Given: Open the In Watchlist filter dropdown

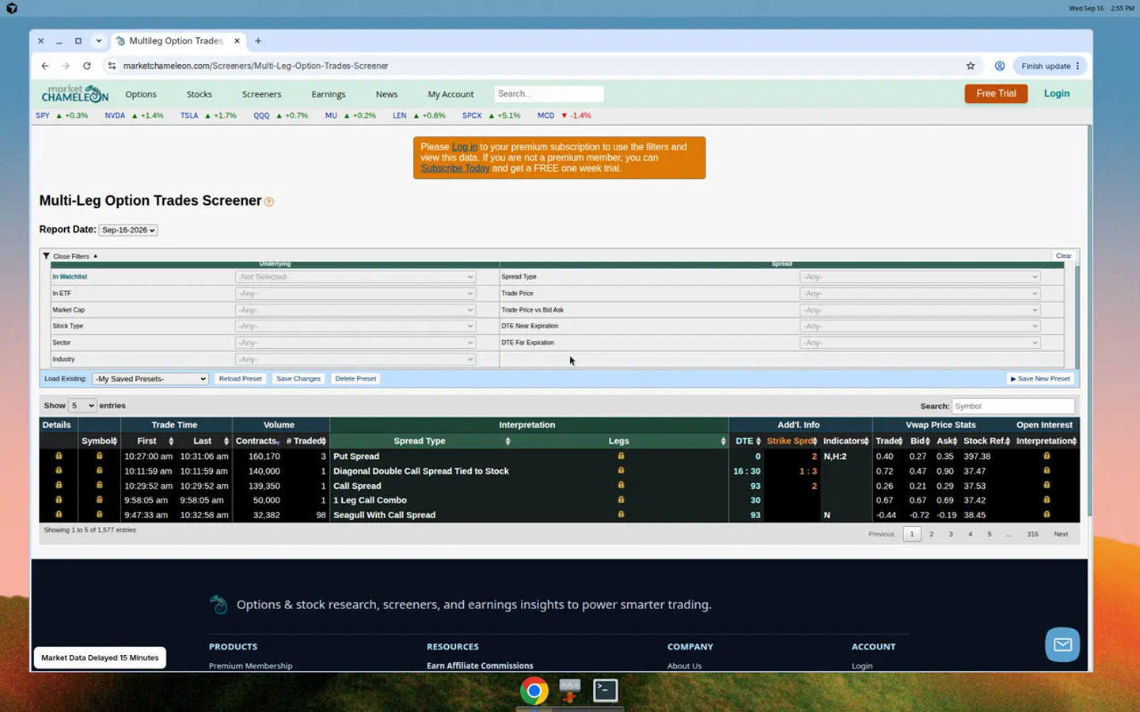Looking at the screenshot, I should [355, 277].
